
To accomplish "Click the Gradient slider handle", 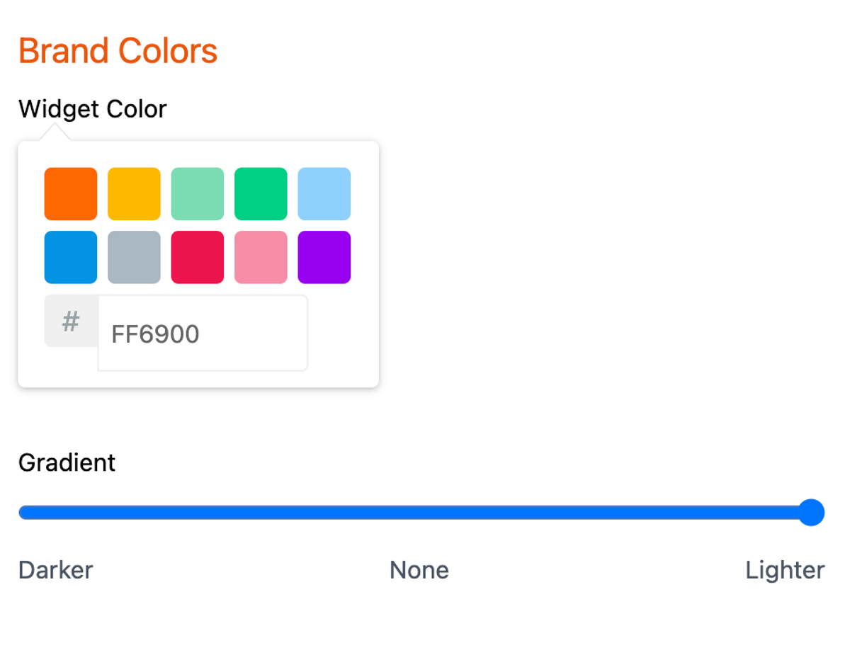I will pos(811,512).
